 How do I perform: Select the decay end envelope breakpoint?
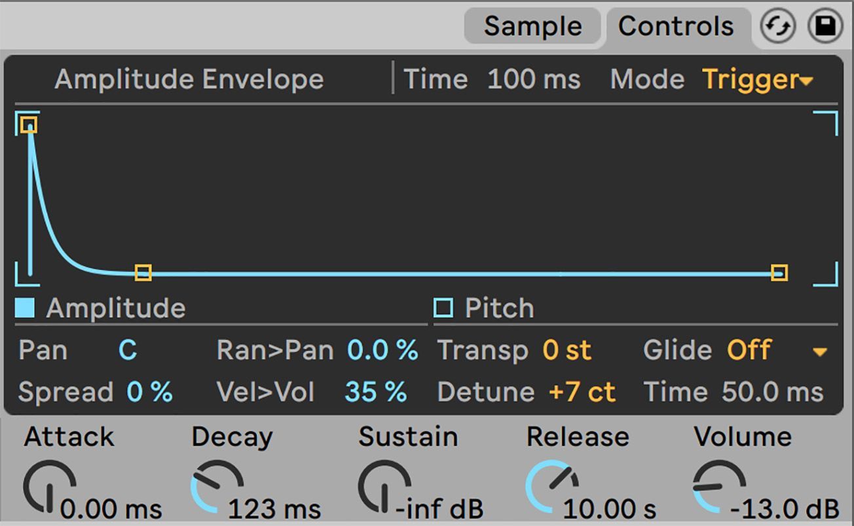143,272
